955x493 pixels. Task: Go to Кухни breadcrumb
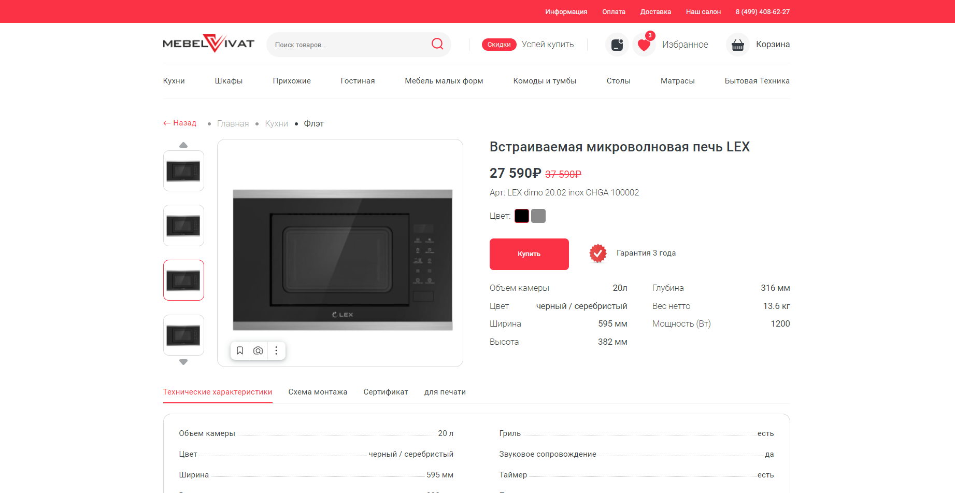coord(276,123)
